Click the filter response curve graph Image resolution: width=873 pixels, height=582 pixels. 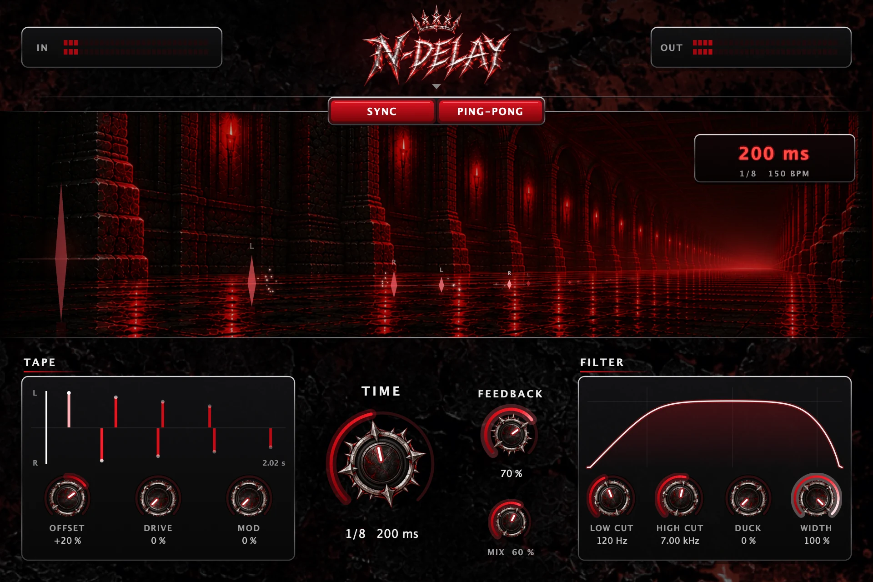714,427
